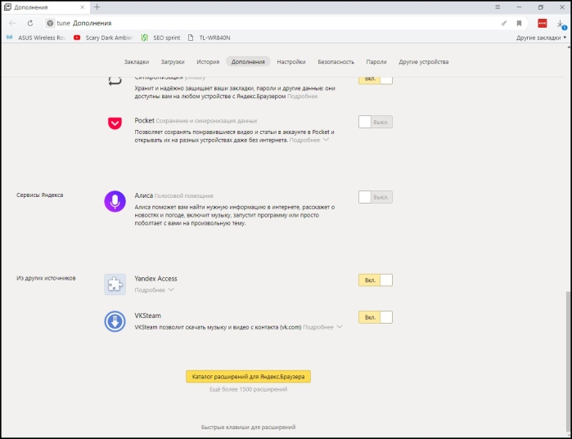Disable the VKSteam extension switch
The height and width of the screenshot is (439, 572).
tap(376, 317)
